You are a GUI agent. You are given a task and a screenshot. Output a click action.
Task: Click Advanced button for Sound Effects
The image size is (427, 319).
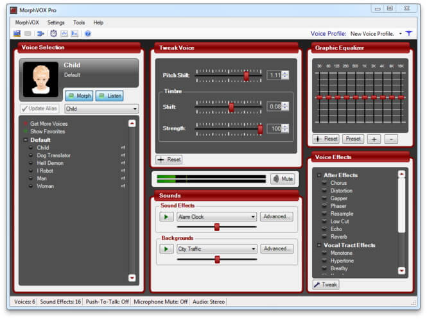pyautogui.click(x=277, y=216)
